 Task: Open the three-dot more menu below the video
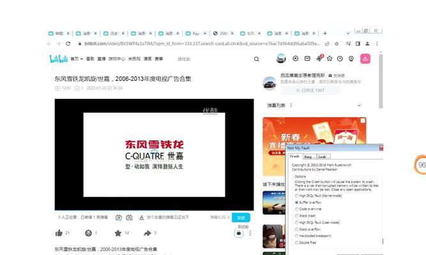250,233
